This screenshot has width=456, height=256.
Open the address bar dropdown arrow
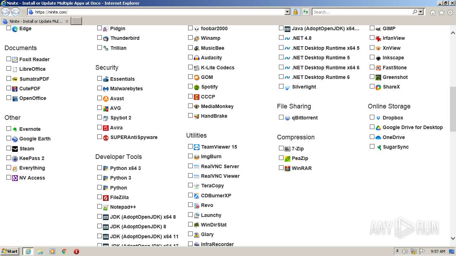click(x=287, y=12)
